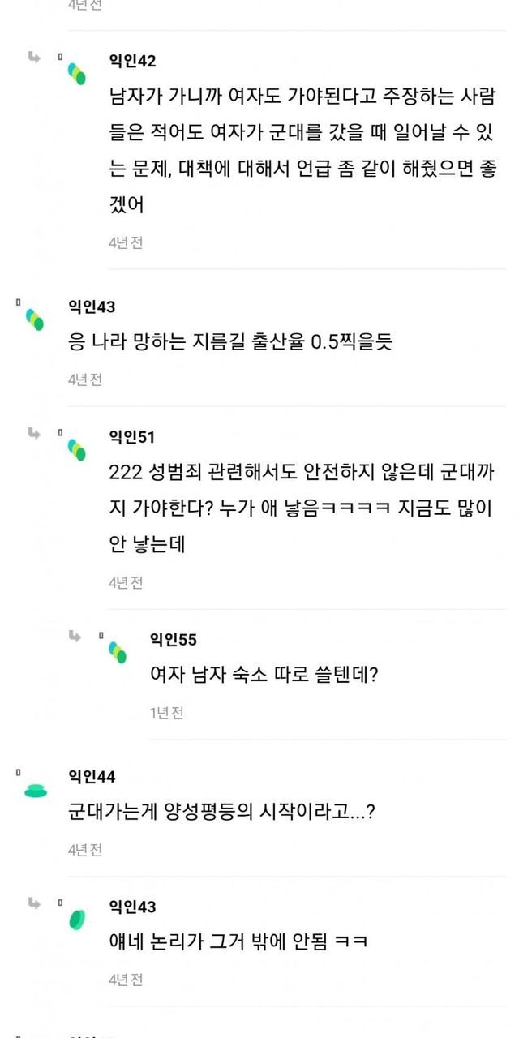
Task: Open the 익인55 username link
Action: click(x=173, y=640)
